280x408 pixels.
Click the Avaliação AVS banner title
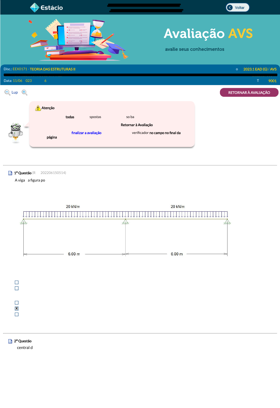tap(208, 34)
